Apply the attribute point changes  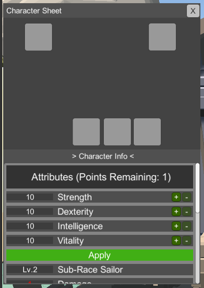pos(100,255)
